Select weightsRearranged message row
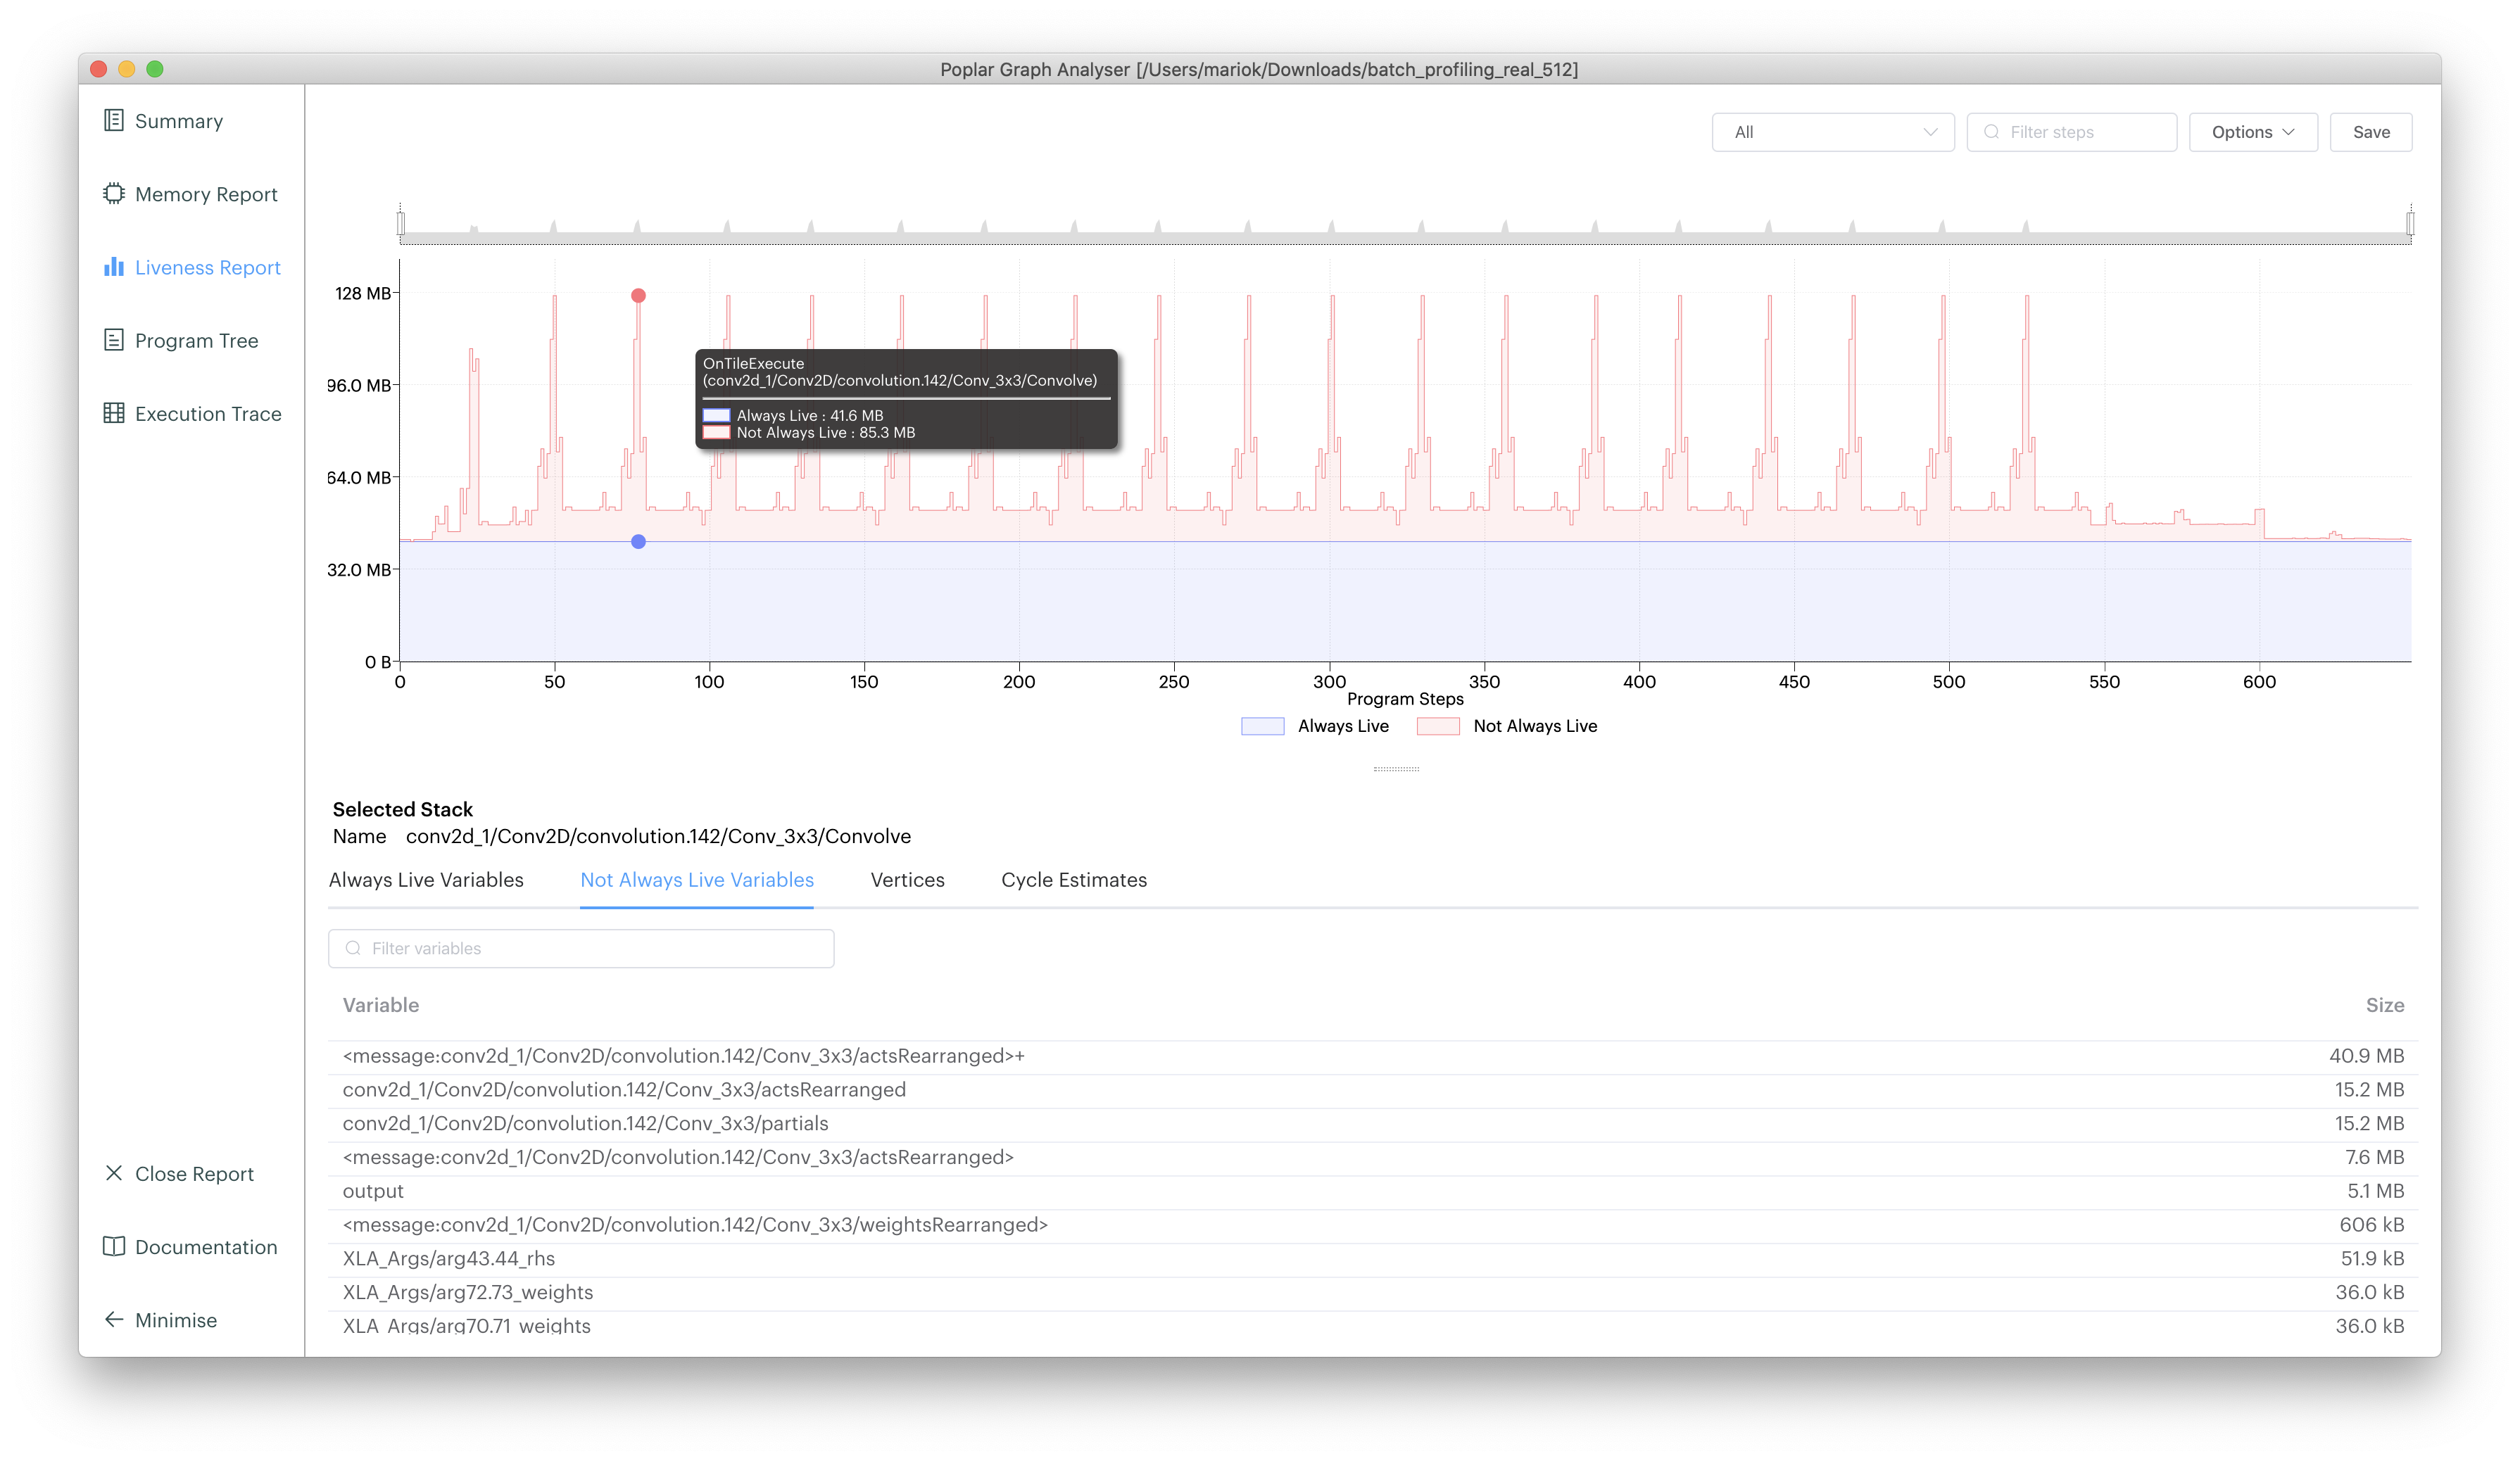2520x1461 pixels. [x=1373, y=1225]
